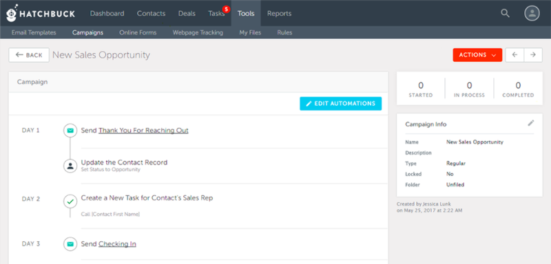551x264 pixels.
Task: Click Edit Automations button
Action: click(x=340, y=103)
